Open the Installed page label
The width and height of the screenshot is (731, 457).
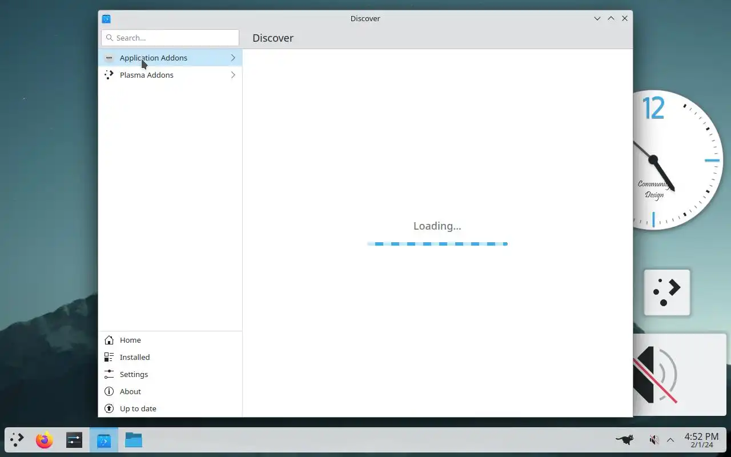(135, 357)
